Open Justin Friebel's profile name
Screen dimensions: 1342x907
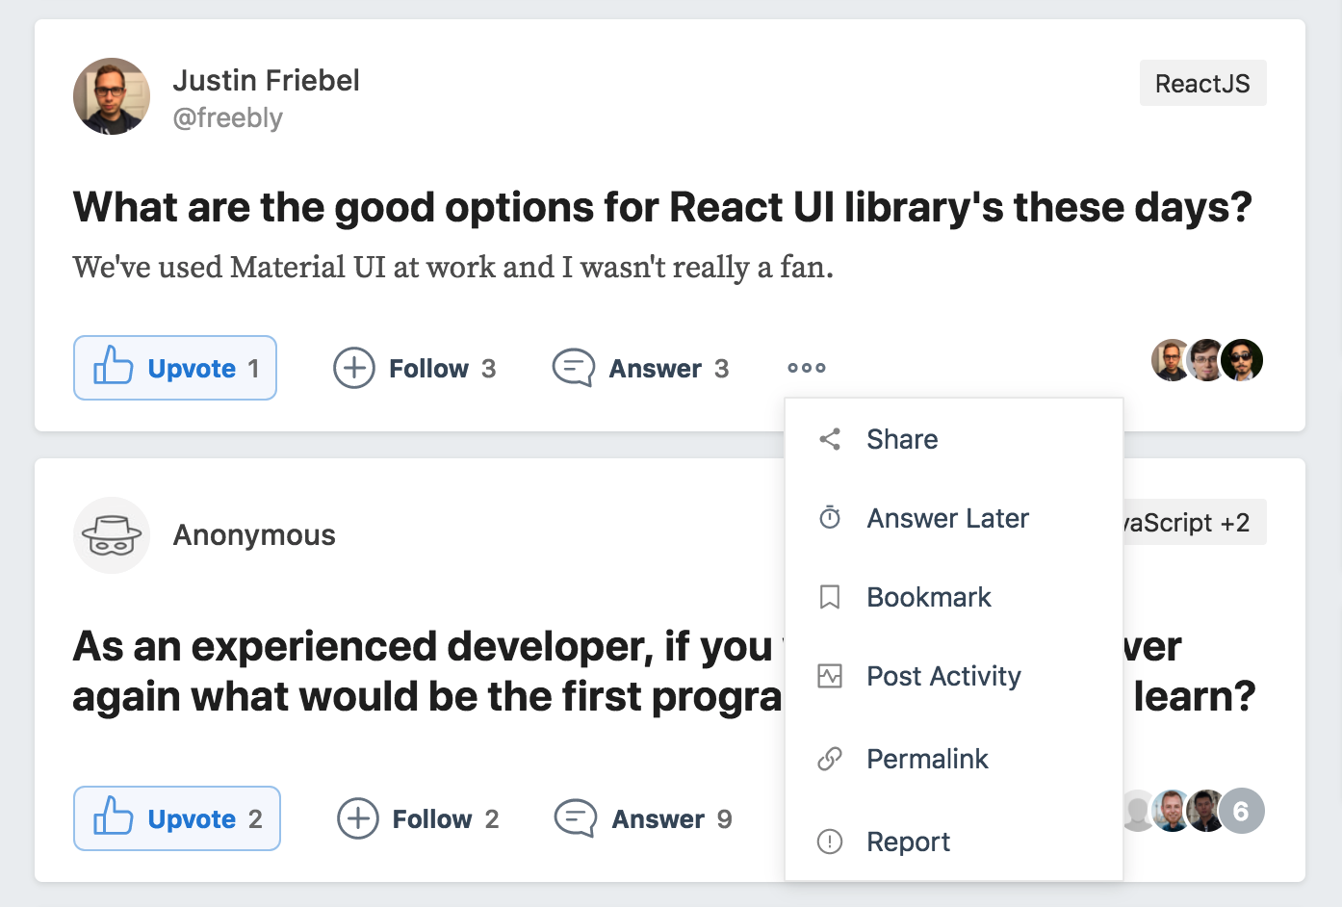click(x=267, y=81)
